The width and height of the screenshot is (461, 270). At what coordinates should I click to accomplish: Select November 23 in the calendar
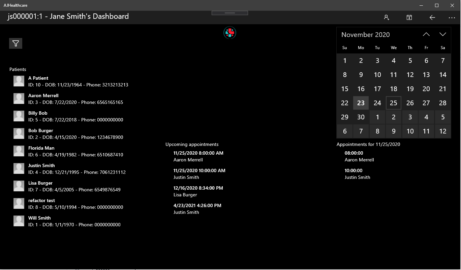point(361,103)
